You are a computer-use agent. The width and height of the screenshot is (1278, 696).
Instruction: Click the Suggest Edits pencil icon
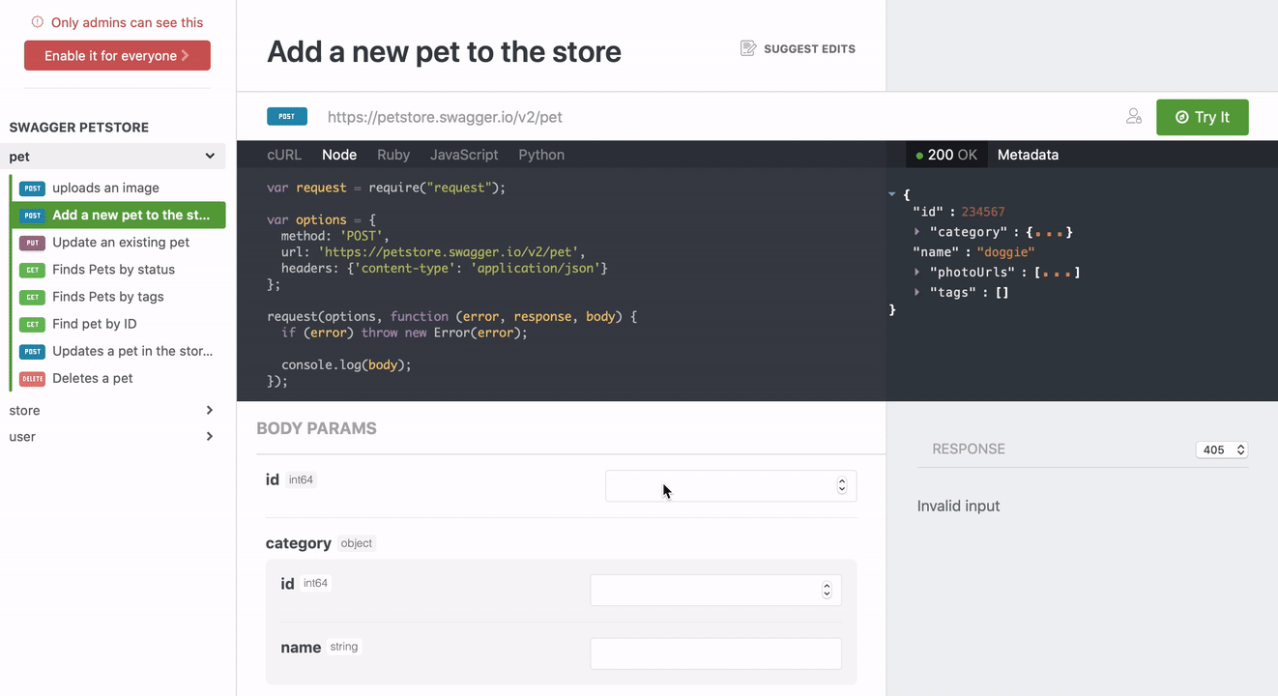(x=748, y=48)
